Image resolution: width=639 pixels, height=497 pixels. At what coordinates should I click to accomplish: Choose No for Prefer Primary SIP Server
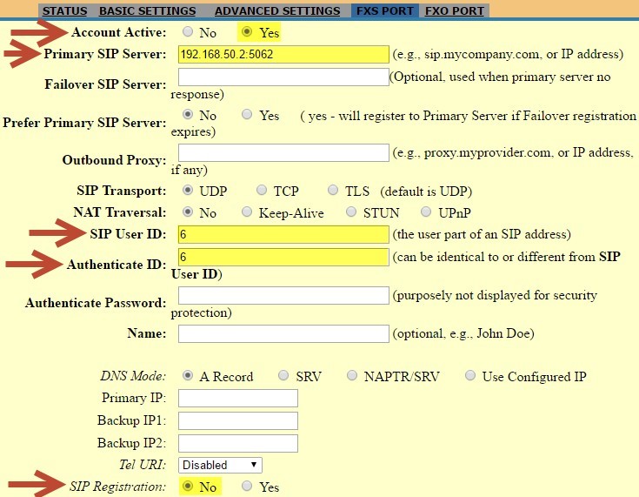(188, 114)
